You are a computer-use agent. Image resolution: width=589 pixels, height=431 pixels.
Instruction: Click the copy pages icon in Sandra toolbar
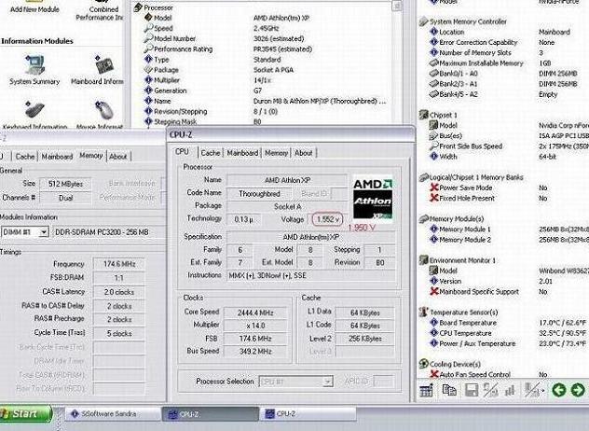point(449,390)
